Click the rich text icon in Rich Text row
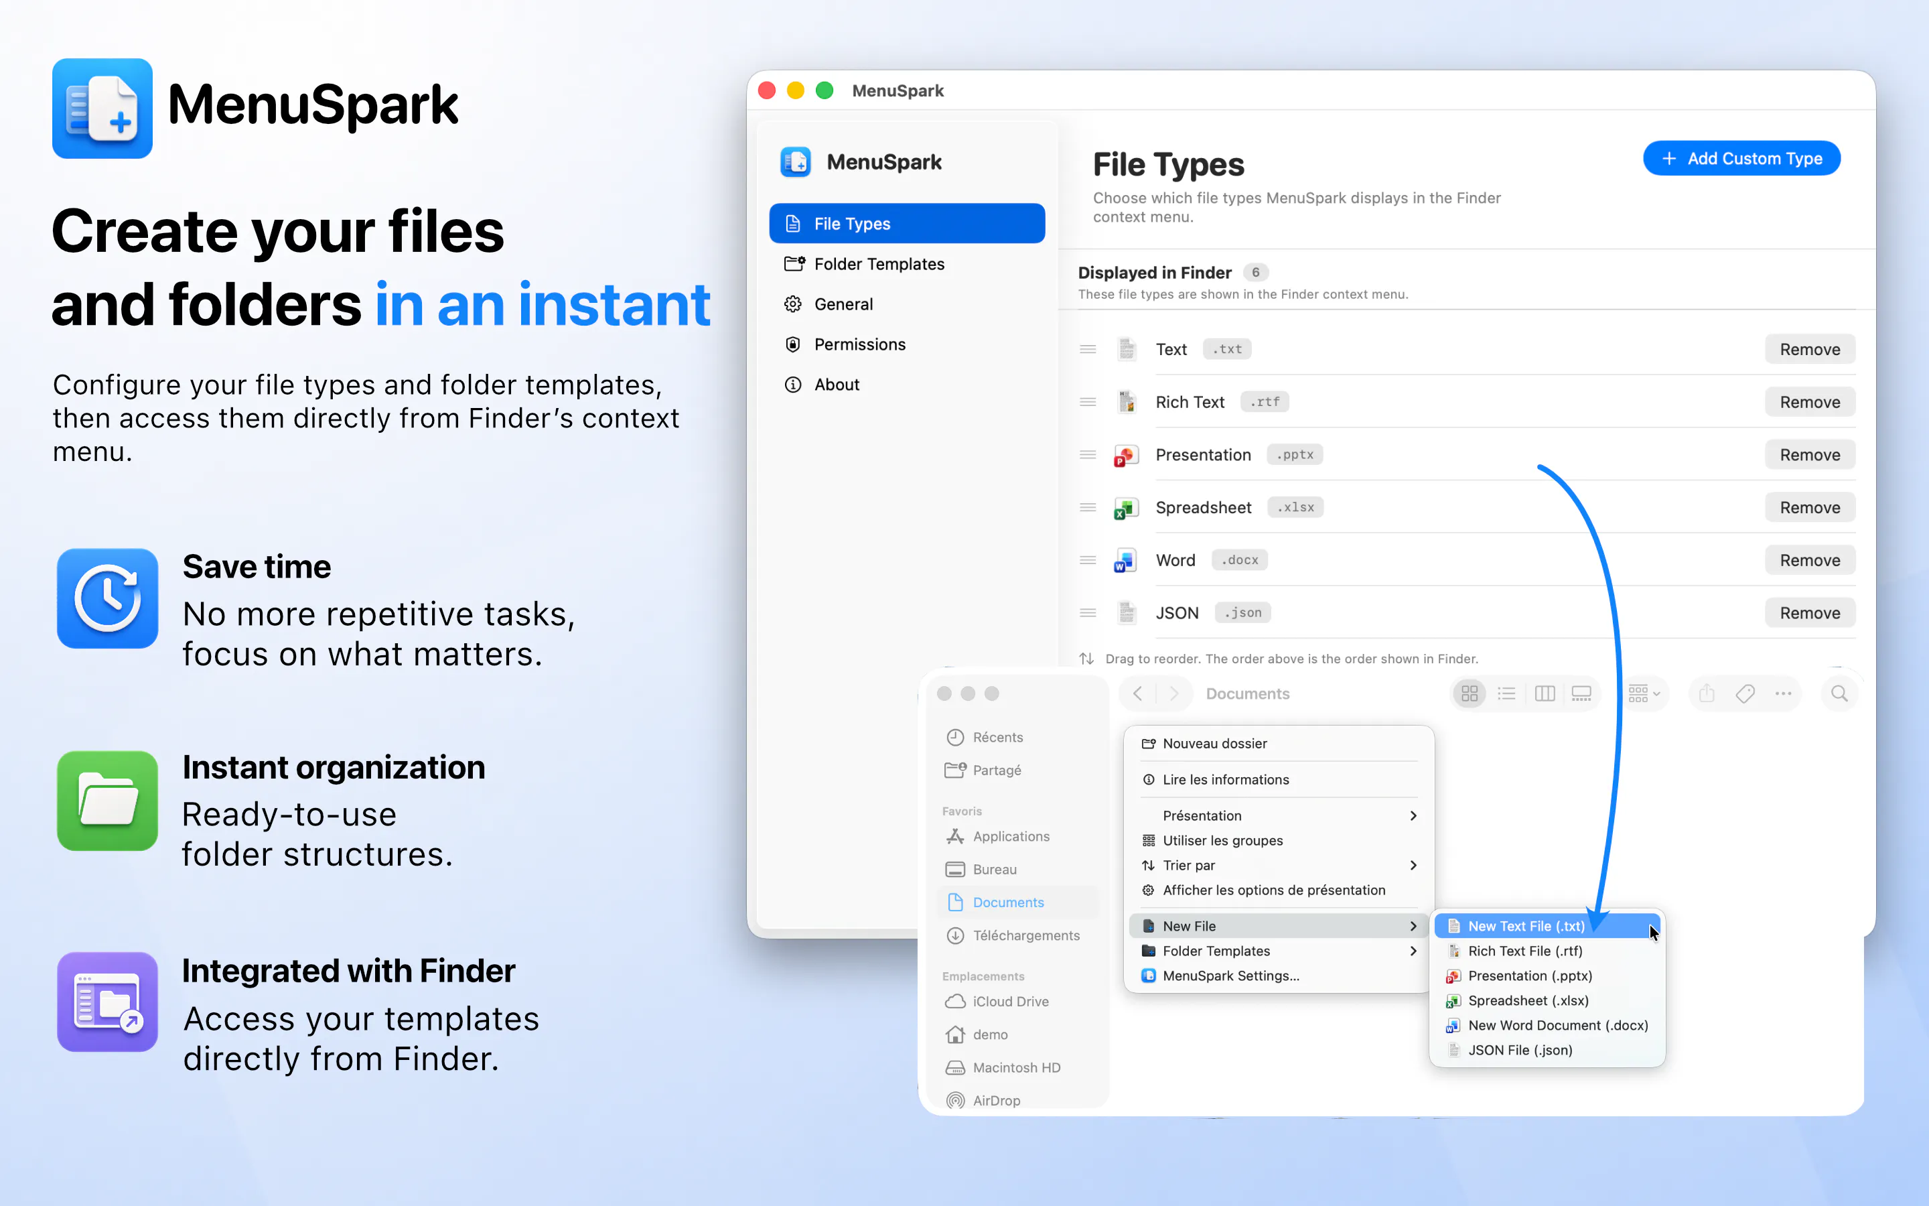 pyautogui.click(x=1127, y=402)
